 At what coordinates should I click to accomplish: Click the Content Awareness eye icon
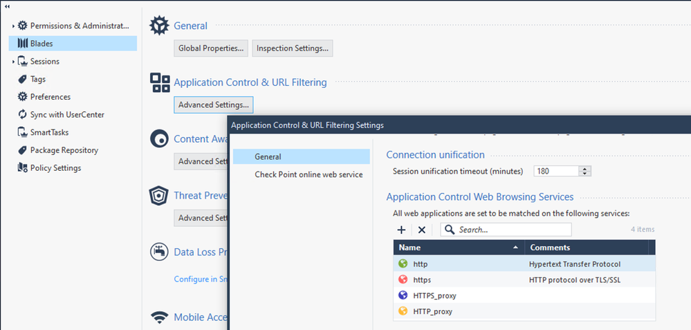coord(159,139)
